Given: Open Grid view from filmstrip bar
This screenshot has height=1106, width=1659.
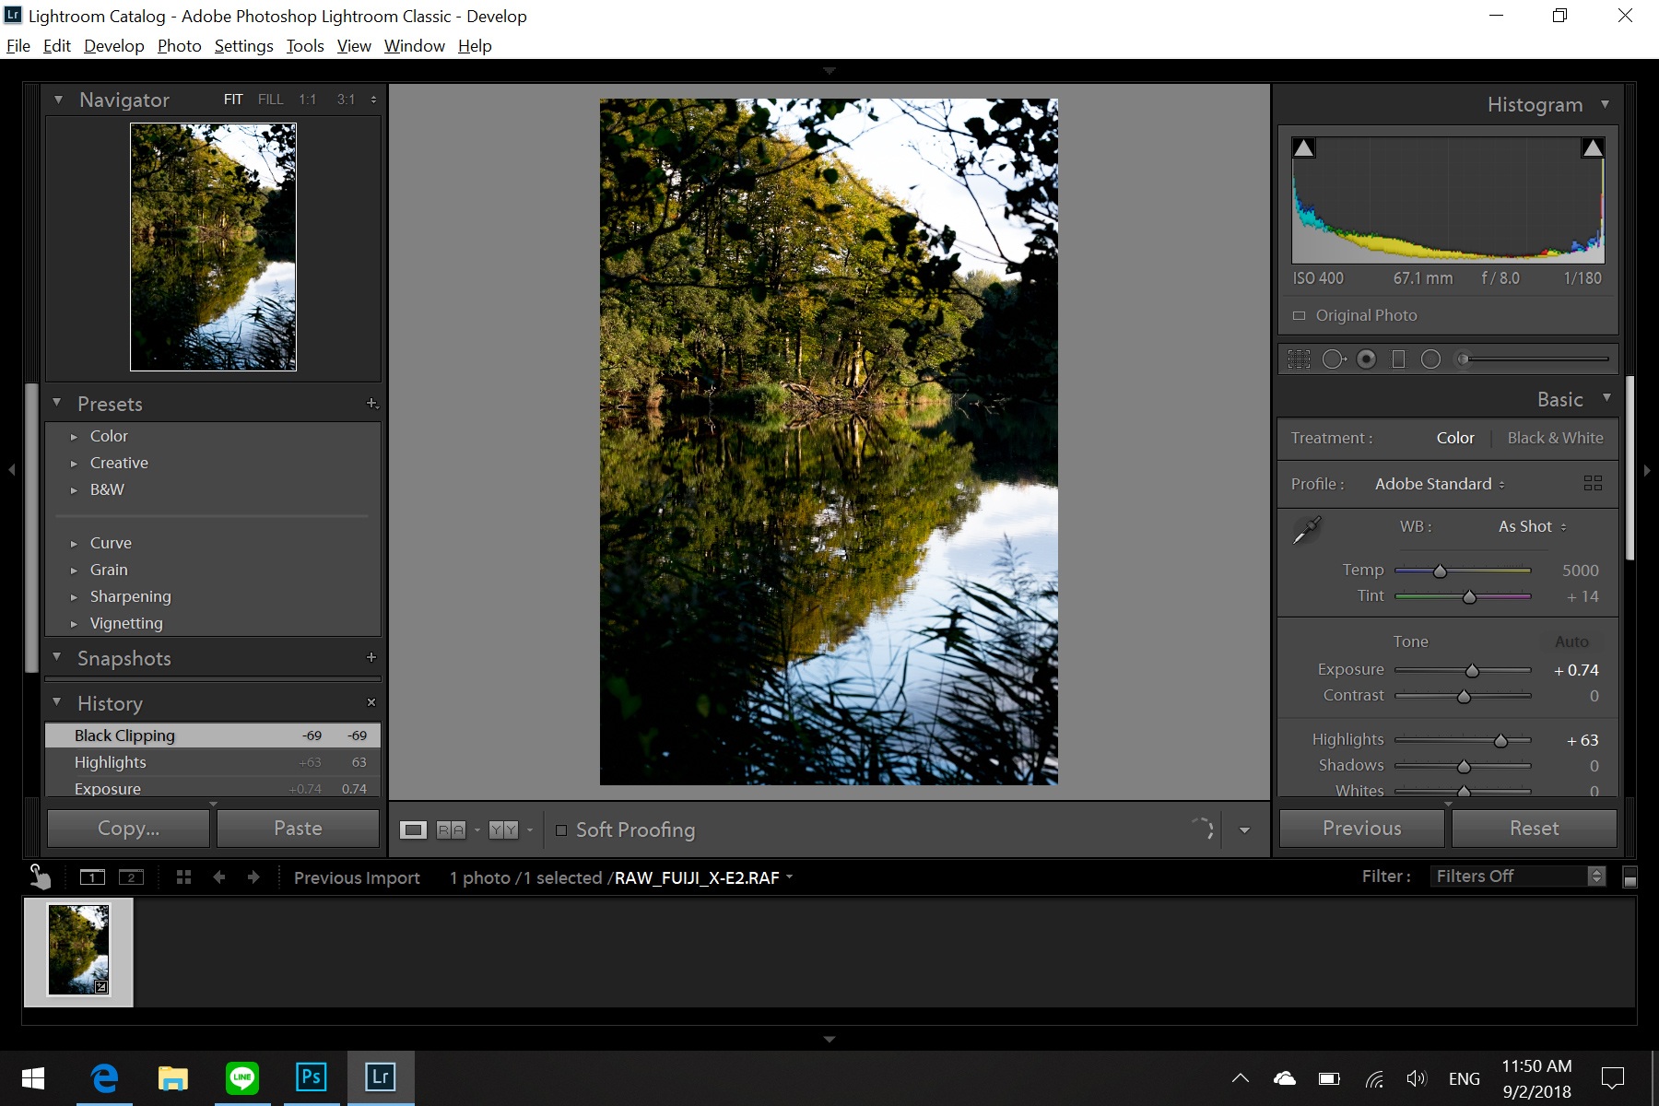Looking at the screenshot, I should (183, 877).
